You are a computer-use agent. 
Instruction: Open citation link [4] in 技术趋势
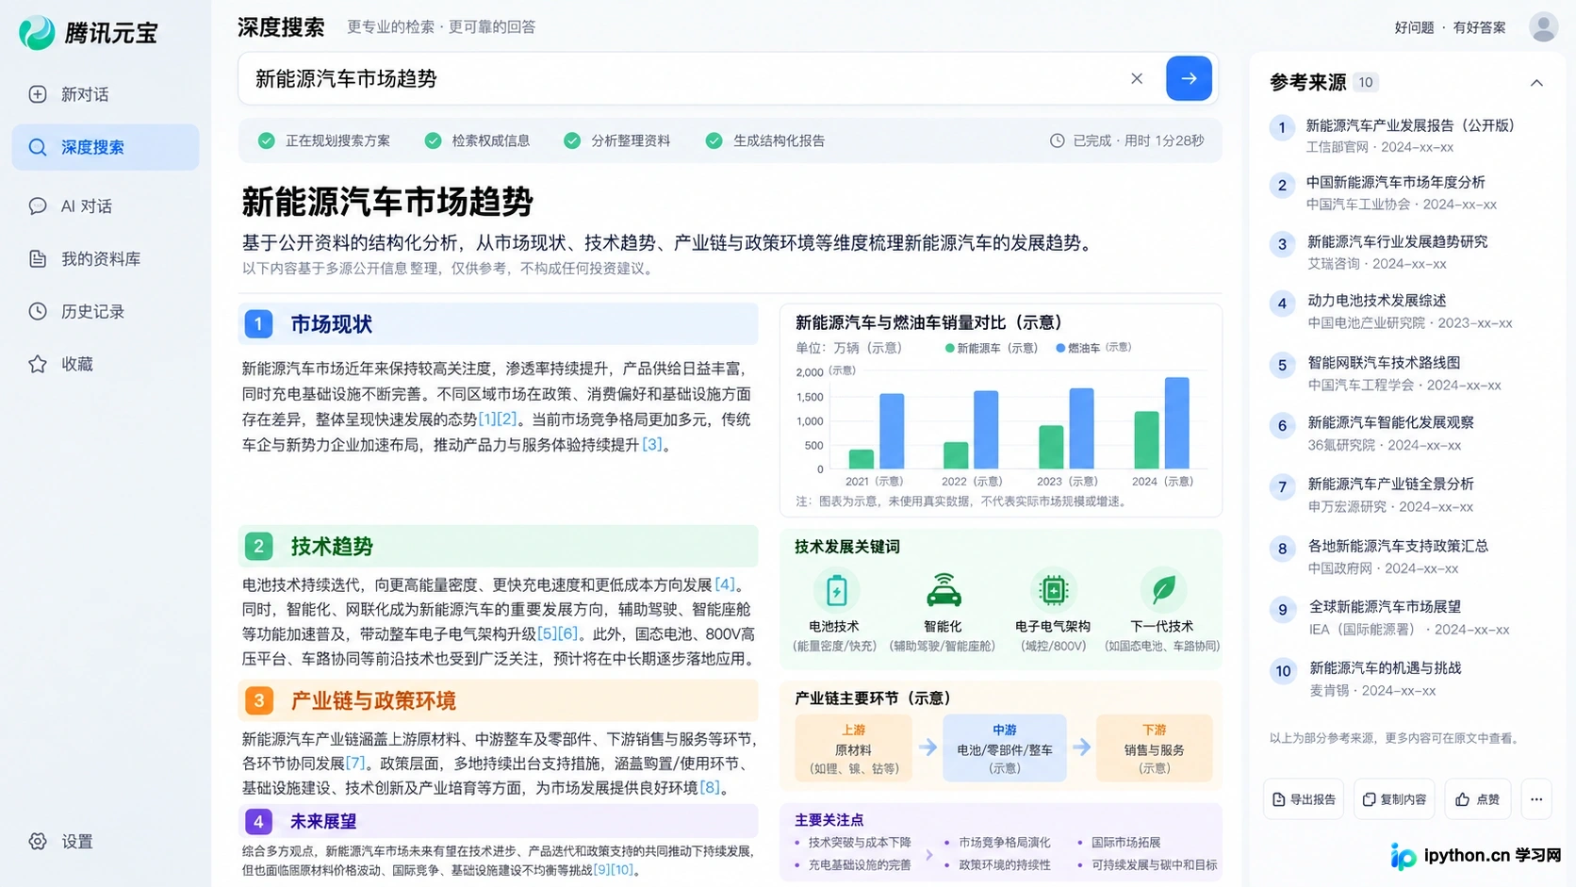click(724, 584)
